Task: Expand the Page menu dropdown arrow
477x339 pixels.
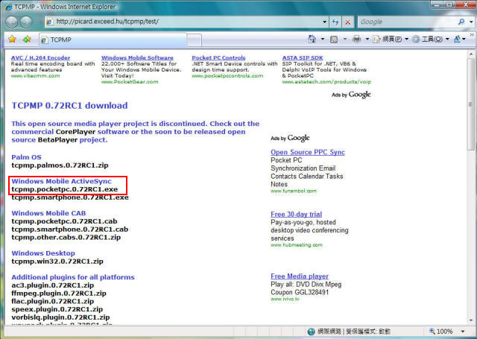Action: (x=407, y=39)
